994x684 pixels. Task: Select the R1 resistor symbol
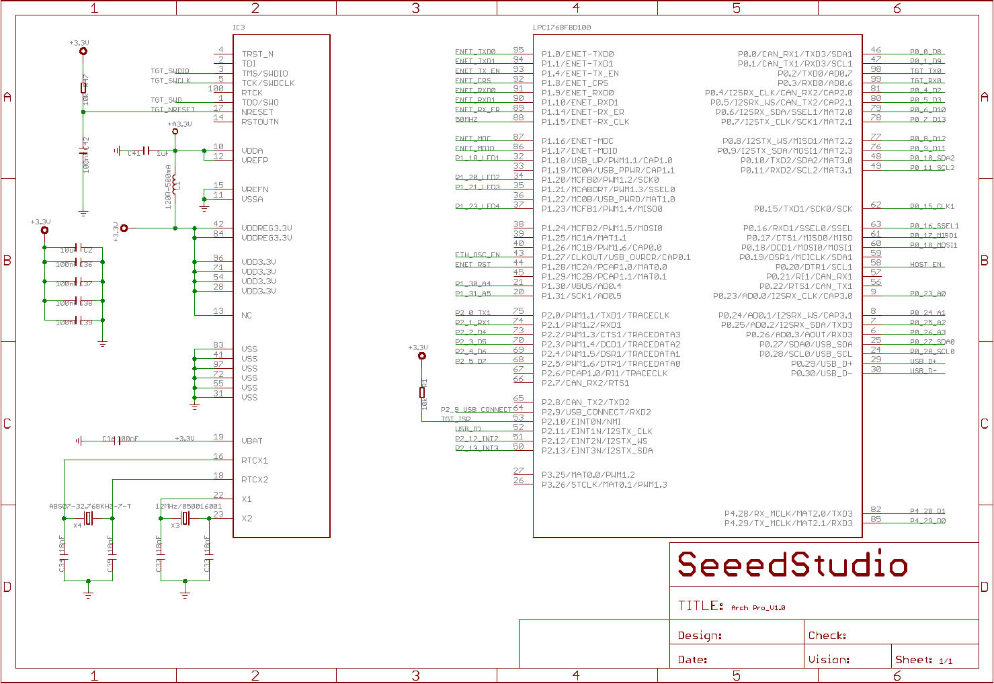point(422,392)
